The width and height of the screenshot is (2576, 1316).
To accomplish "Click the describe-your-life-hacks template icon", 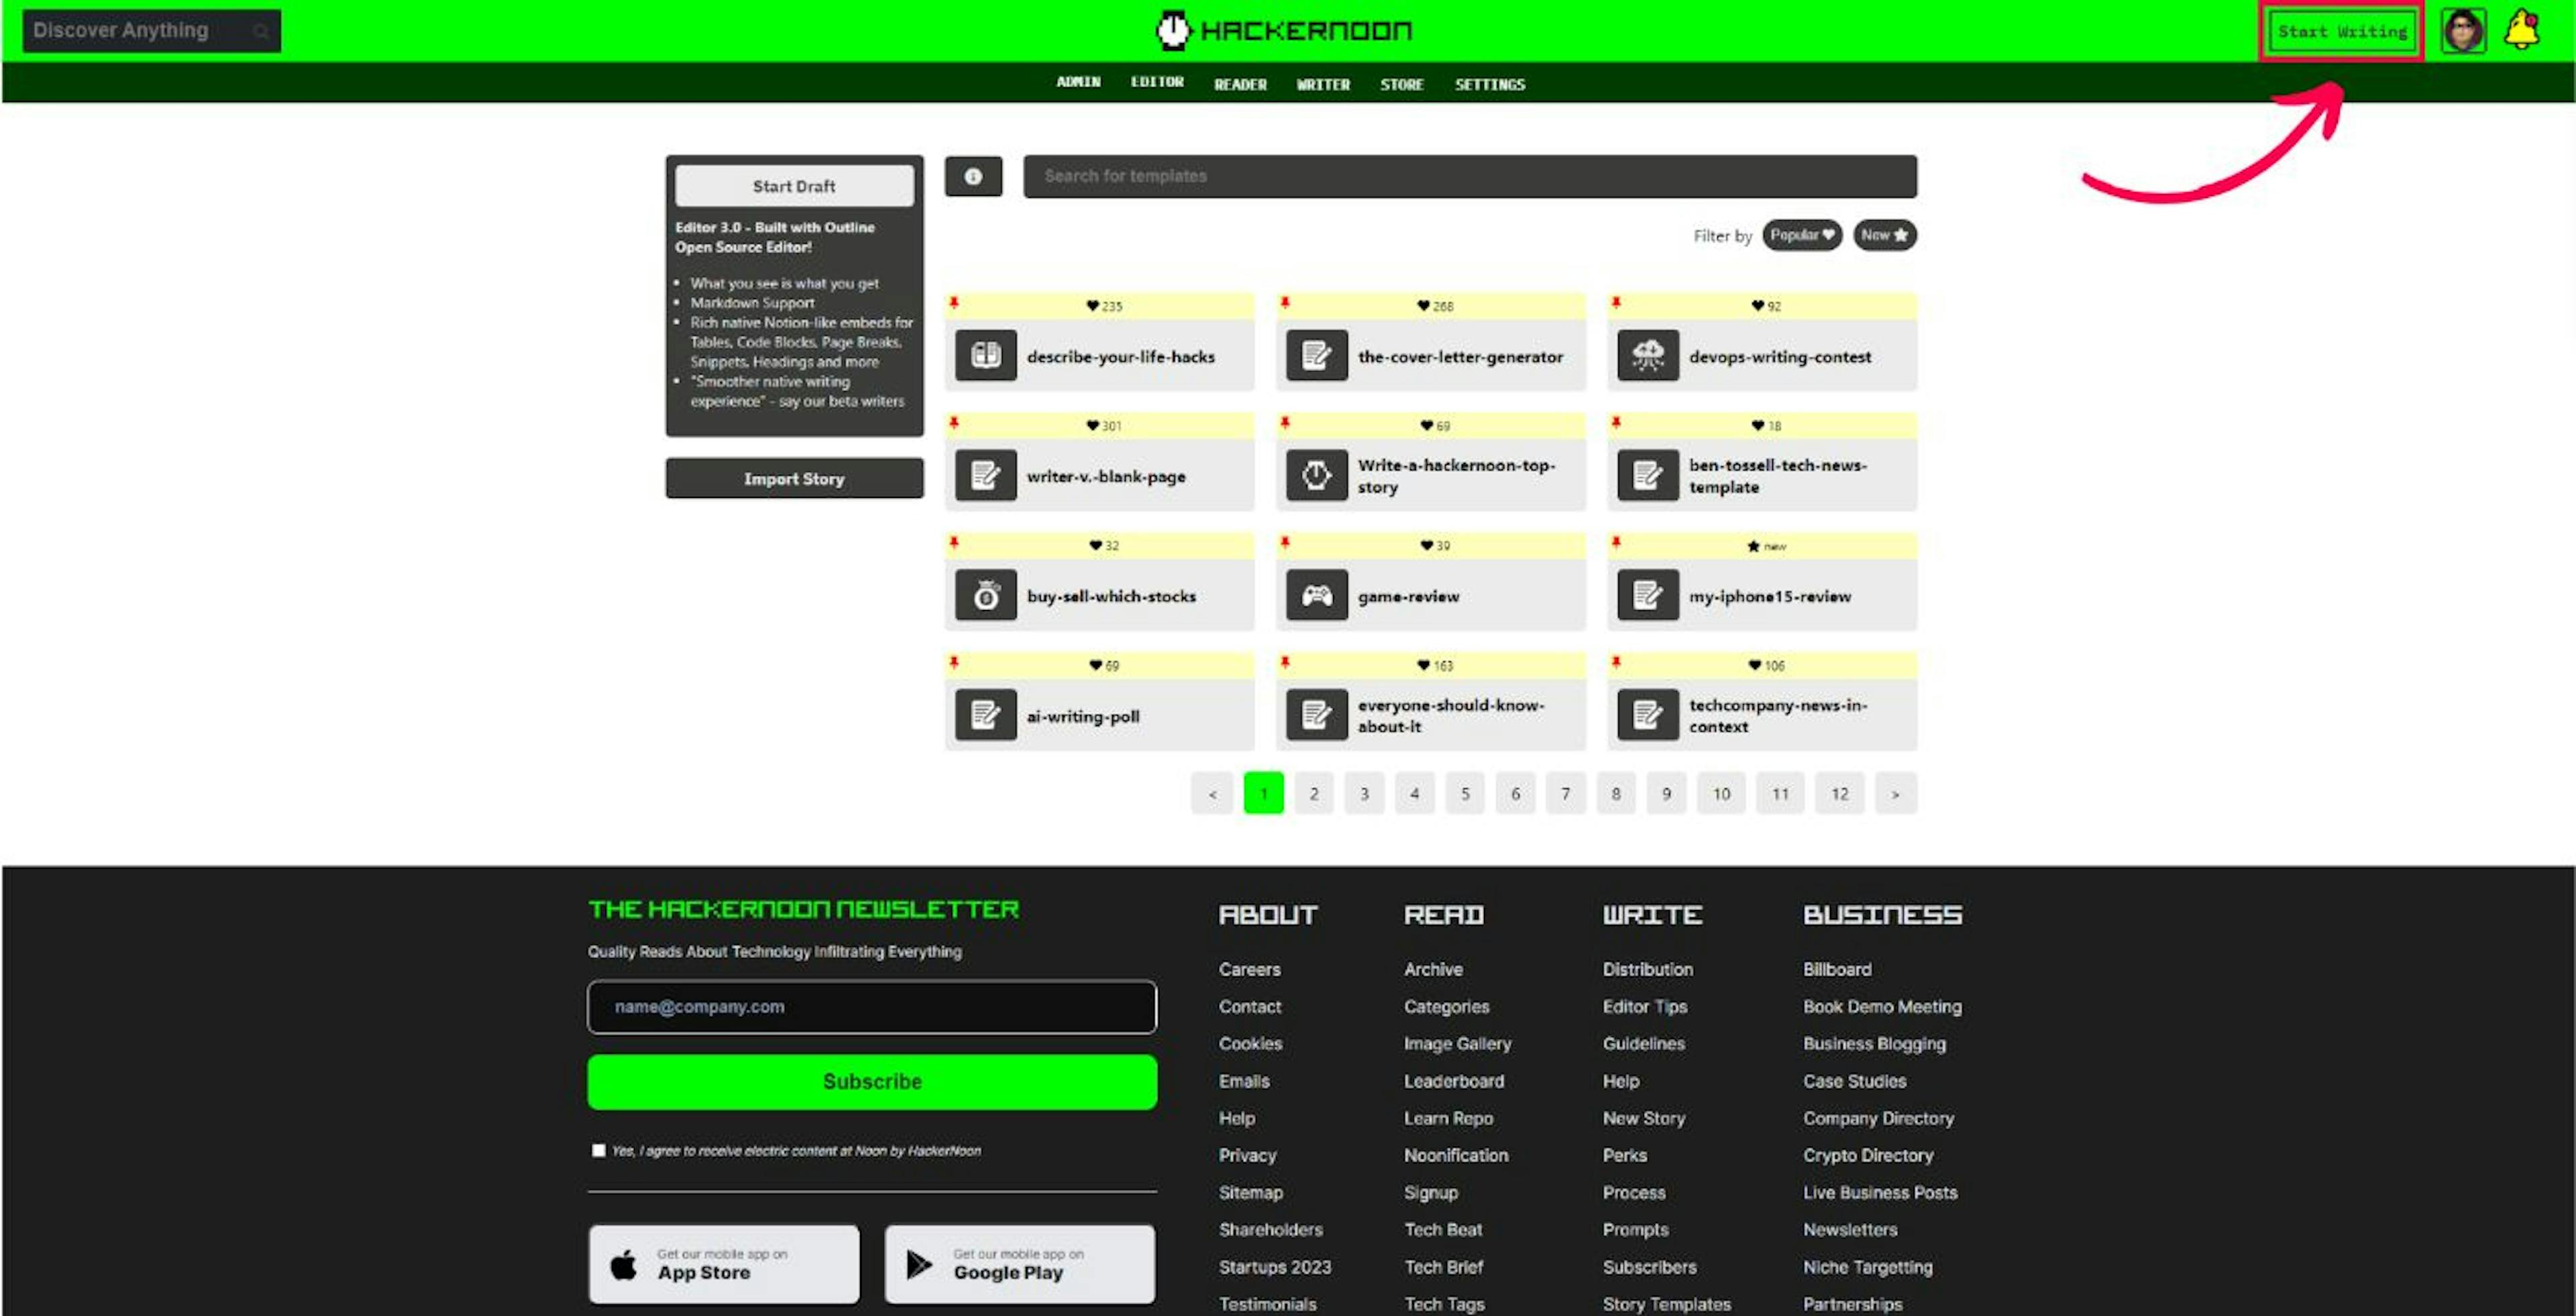I will [985, 356].
